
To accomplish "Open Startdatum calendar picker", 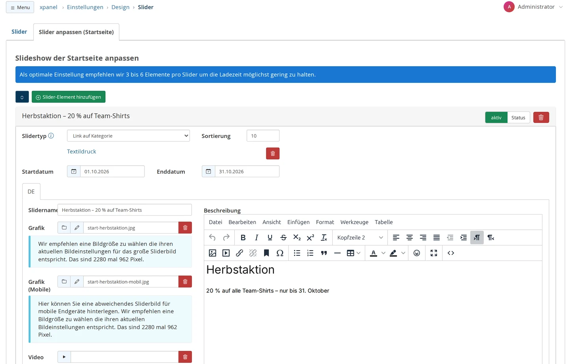I will click(x=74, y=171).
